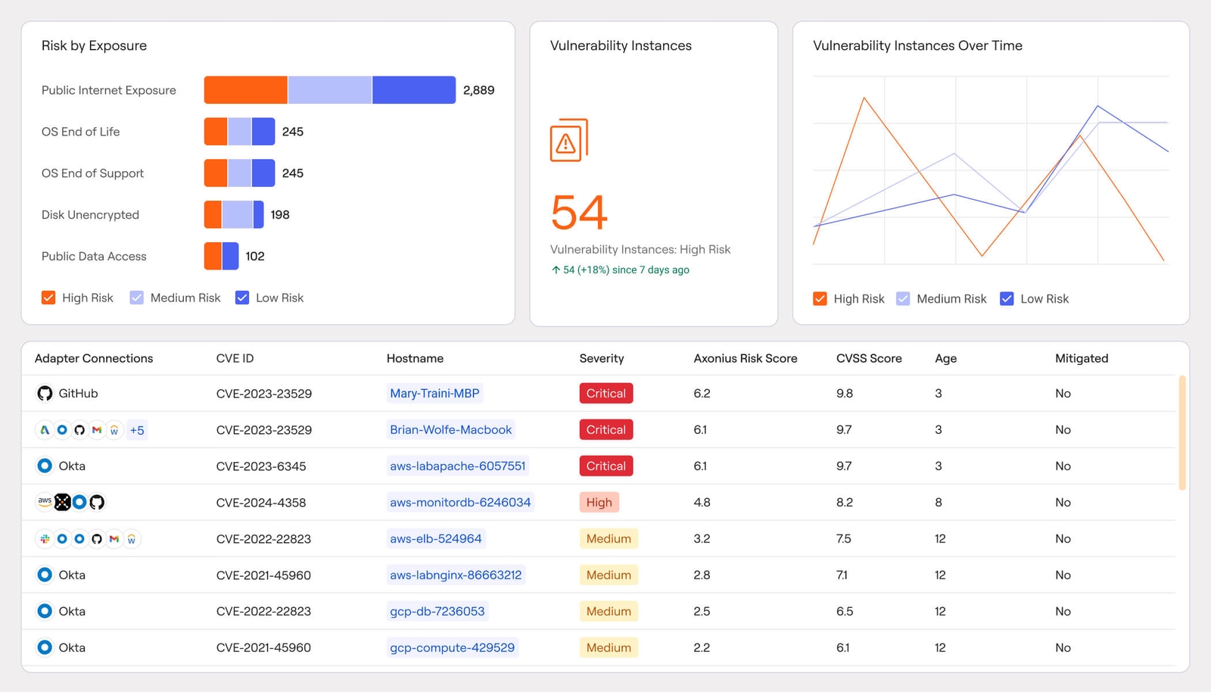Click the Autodesk icon in the Brian-Wolfe-Macbook row
Image resolution: width=1211 pixels, height=692 pixels.
[45, 430]
